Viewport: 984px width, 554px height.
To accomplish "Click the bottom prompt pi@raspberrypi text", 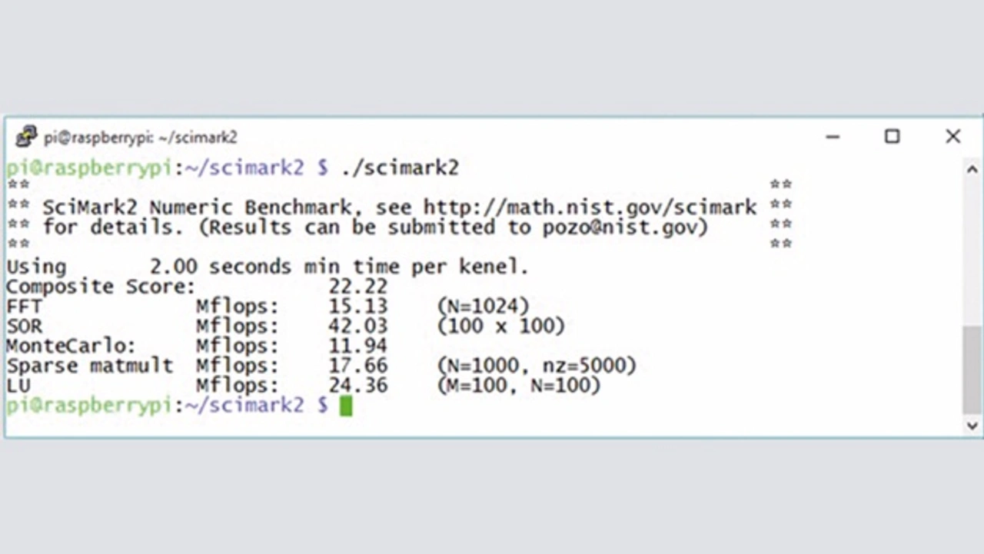I will tap(89, 406).
